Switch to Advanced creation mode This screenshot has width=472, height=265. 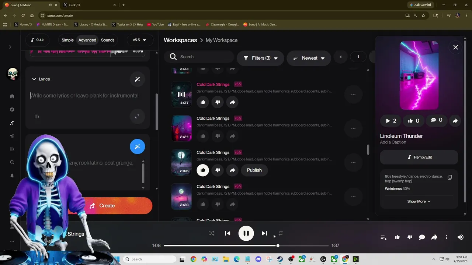coord(87,40)
